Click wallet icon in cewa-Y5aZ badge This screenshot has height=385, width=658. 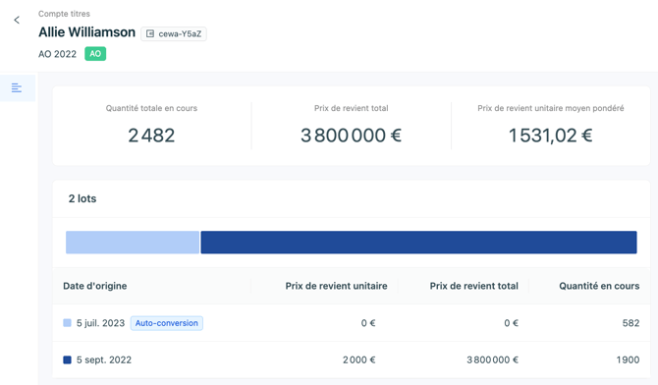[x=150, y=33]
